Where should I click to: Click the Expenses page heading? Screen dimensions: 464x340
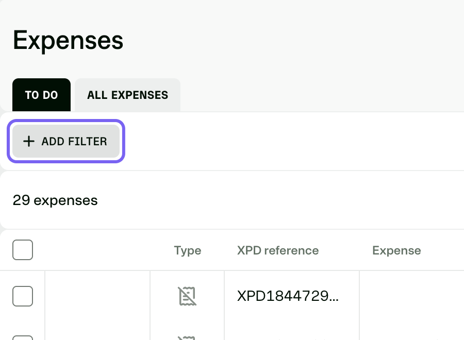point(68,41)
